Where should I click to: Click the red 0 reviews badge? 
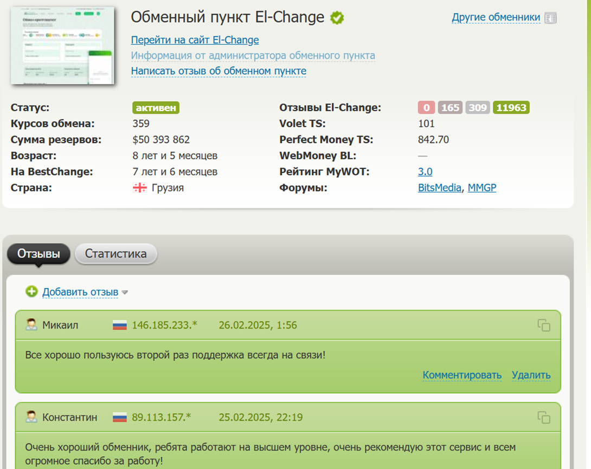tap(426, 108)
